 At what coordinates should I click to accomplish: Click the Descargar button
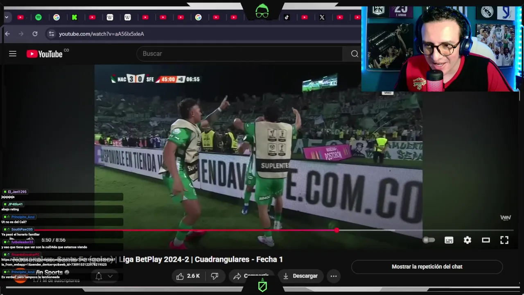click(300, 276)
